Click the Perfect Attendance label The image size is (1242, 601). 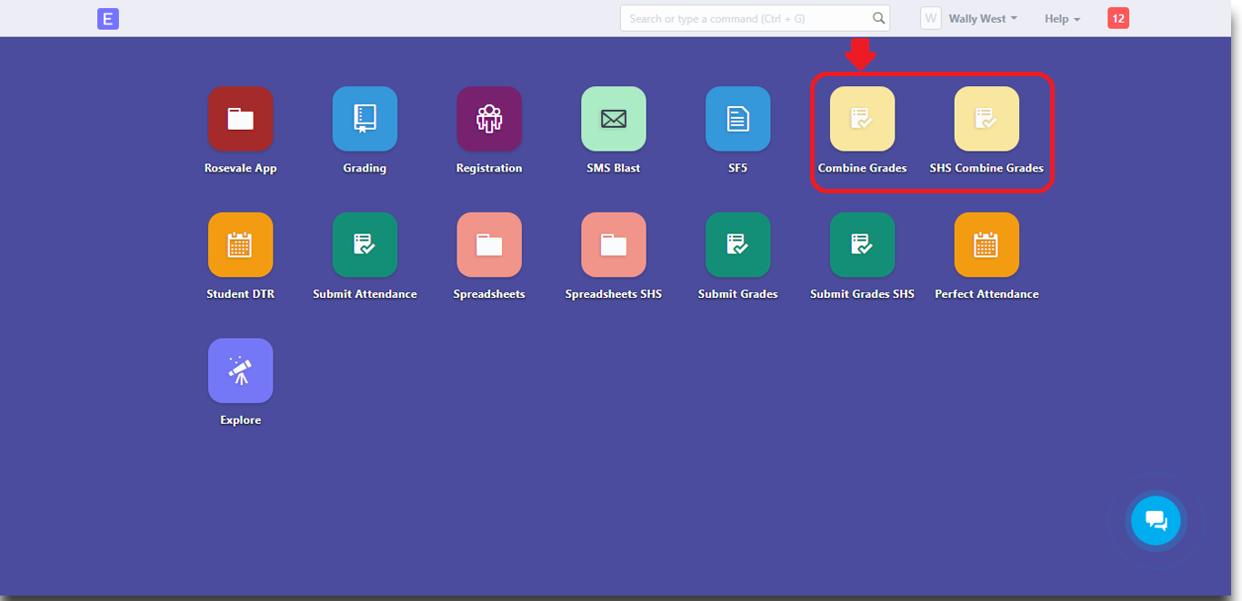pos(987,294)
